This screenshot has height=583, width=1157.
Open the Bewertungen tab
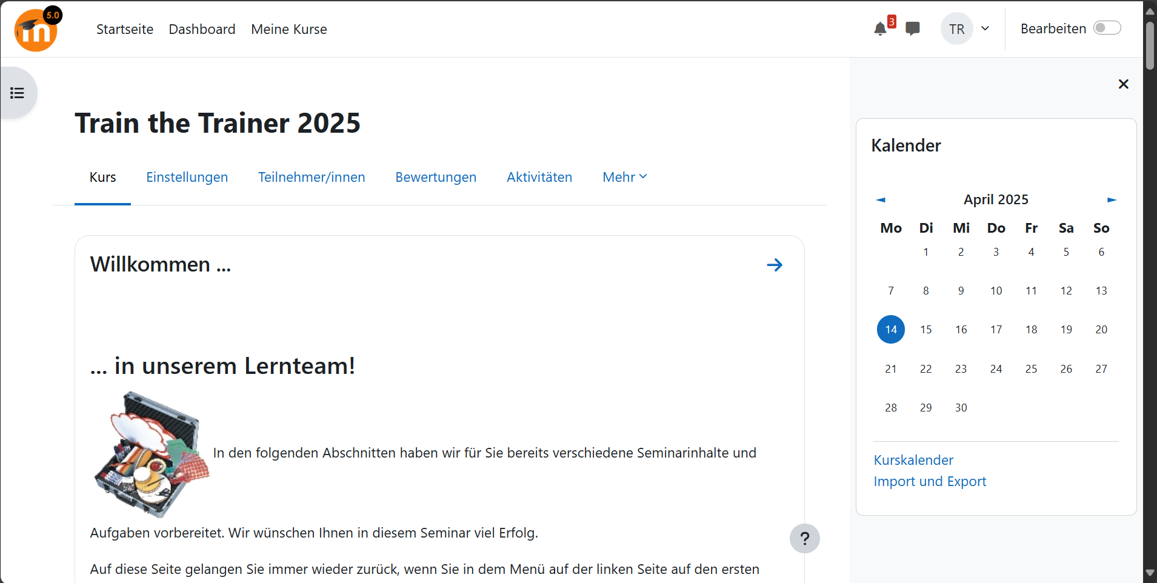coord(436,177)
